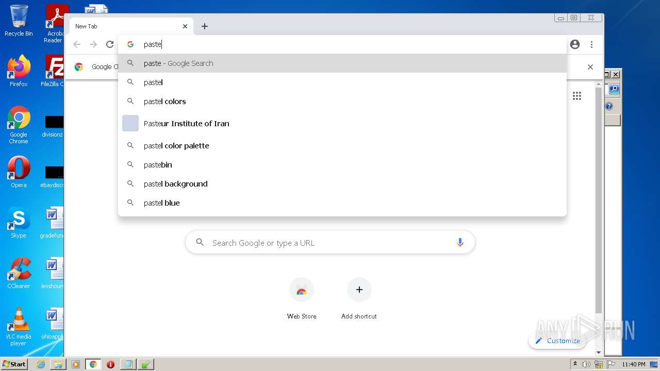Open the file explorer taskbar icon
This screenshot has width=660, height=371.
(58, 364)
